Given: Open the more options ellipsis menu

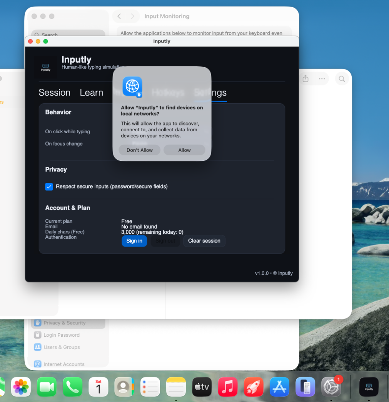Looking at the screenshot, I should click(x=322, y=79).
